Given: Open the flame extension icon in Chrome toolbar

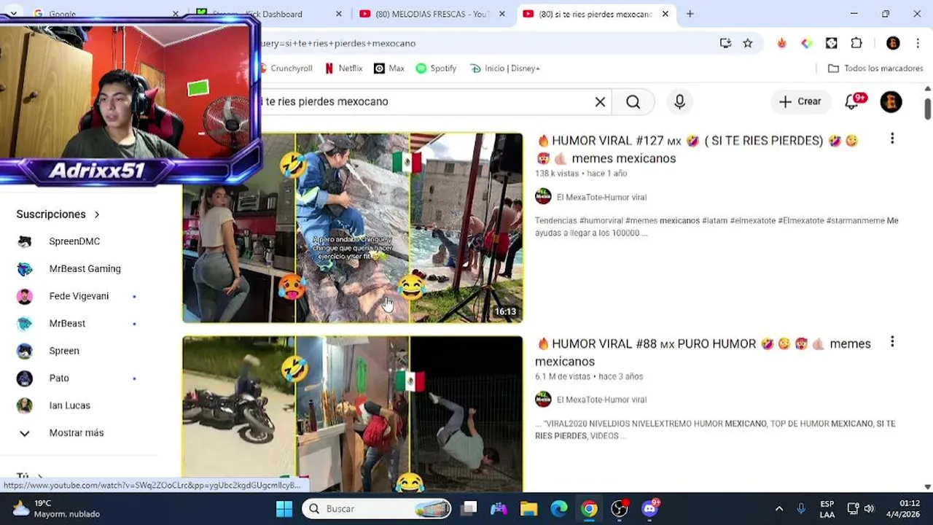Looking at the screenshot, I should [781, 43].
